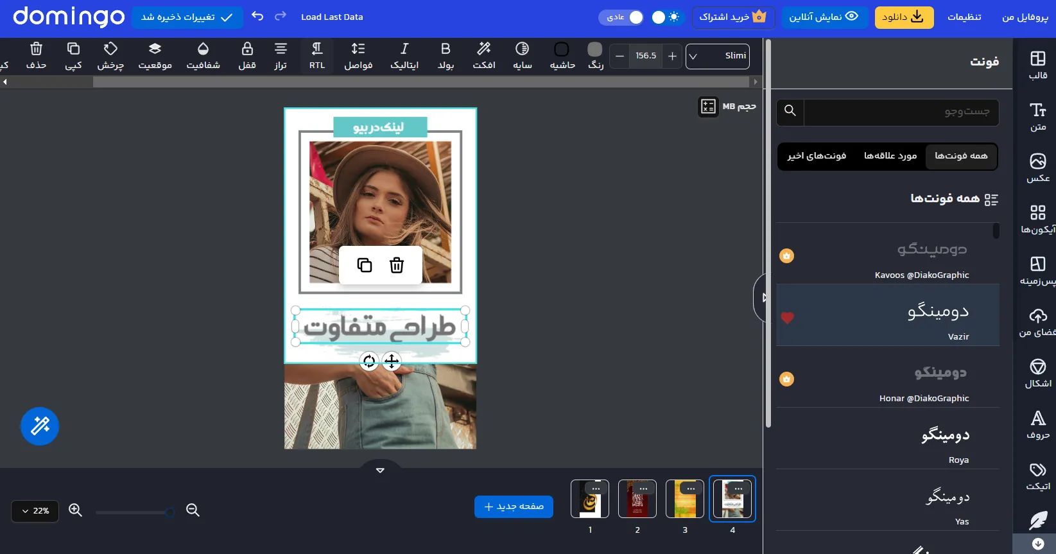Switch to recent fonts (فونت‌های اخیر) tab

pos(817,156)
